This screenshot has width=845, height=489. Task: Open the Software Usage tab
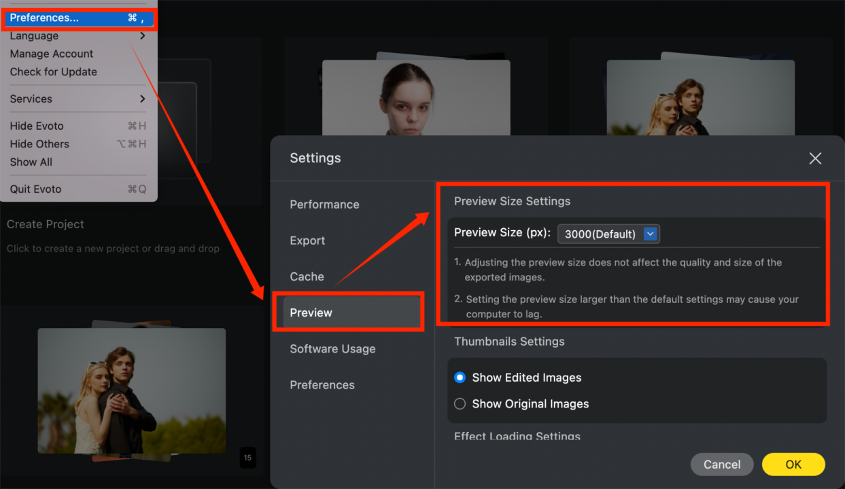click(x=332, y=349)
